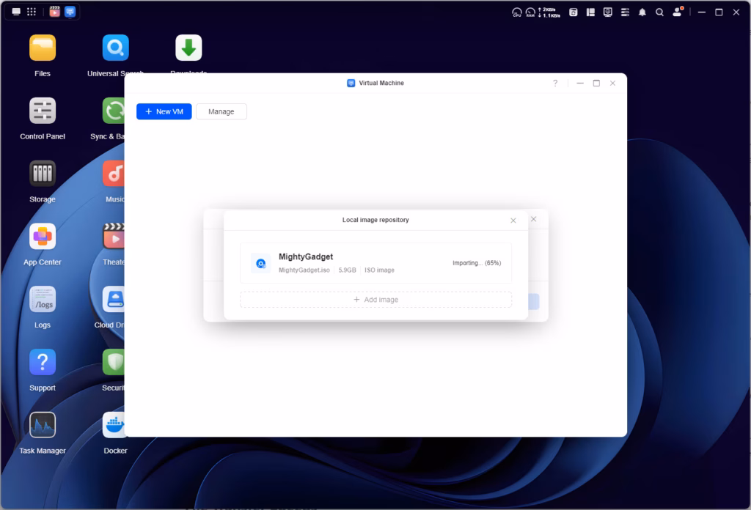Open App Center from desktop
The image size is (751, 510).
click(x=43, y=237)
